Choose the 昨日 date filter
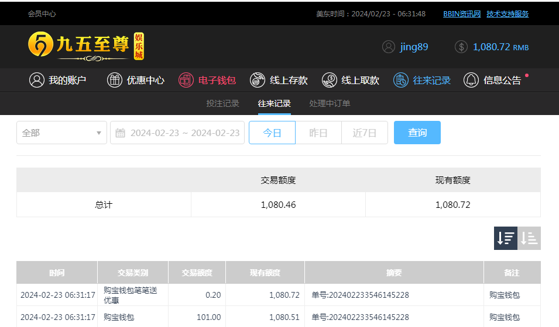 tap(318, 133)
